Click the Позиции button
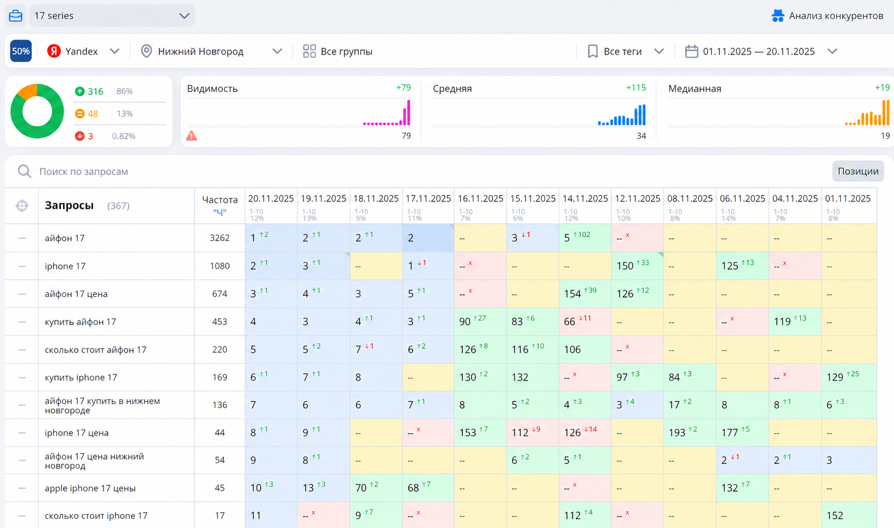The image size is (894, 528). point(858,171)
